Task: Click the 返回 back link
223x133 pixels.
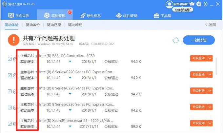Action: pos(211,25)
